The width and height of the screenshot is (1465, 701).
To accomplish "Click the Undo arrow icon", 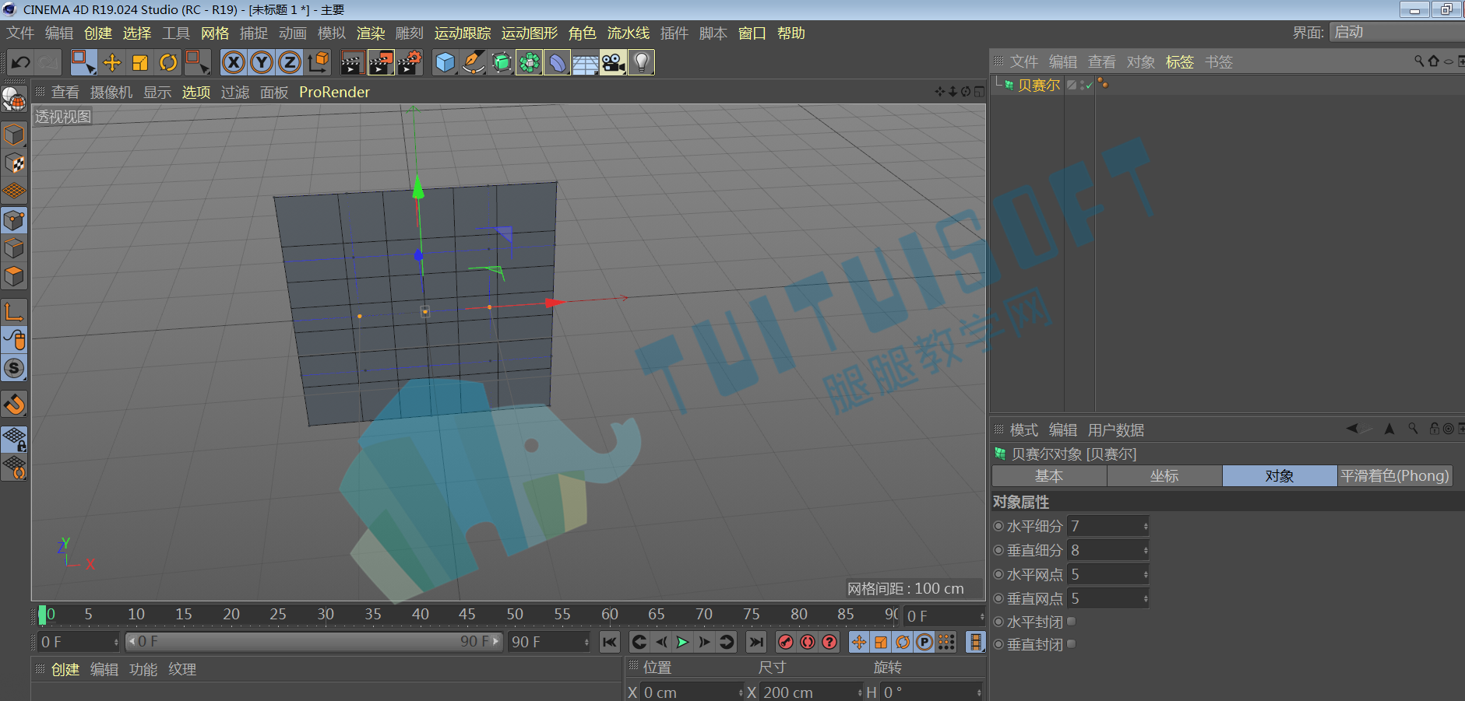I will pos(21,62).
